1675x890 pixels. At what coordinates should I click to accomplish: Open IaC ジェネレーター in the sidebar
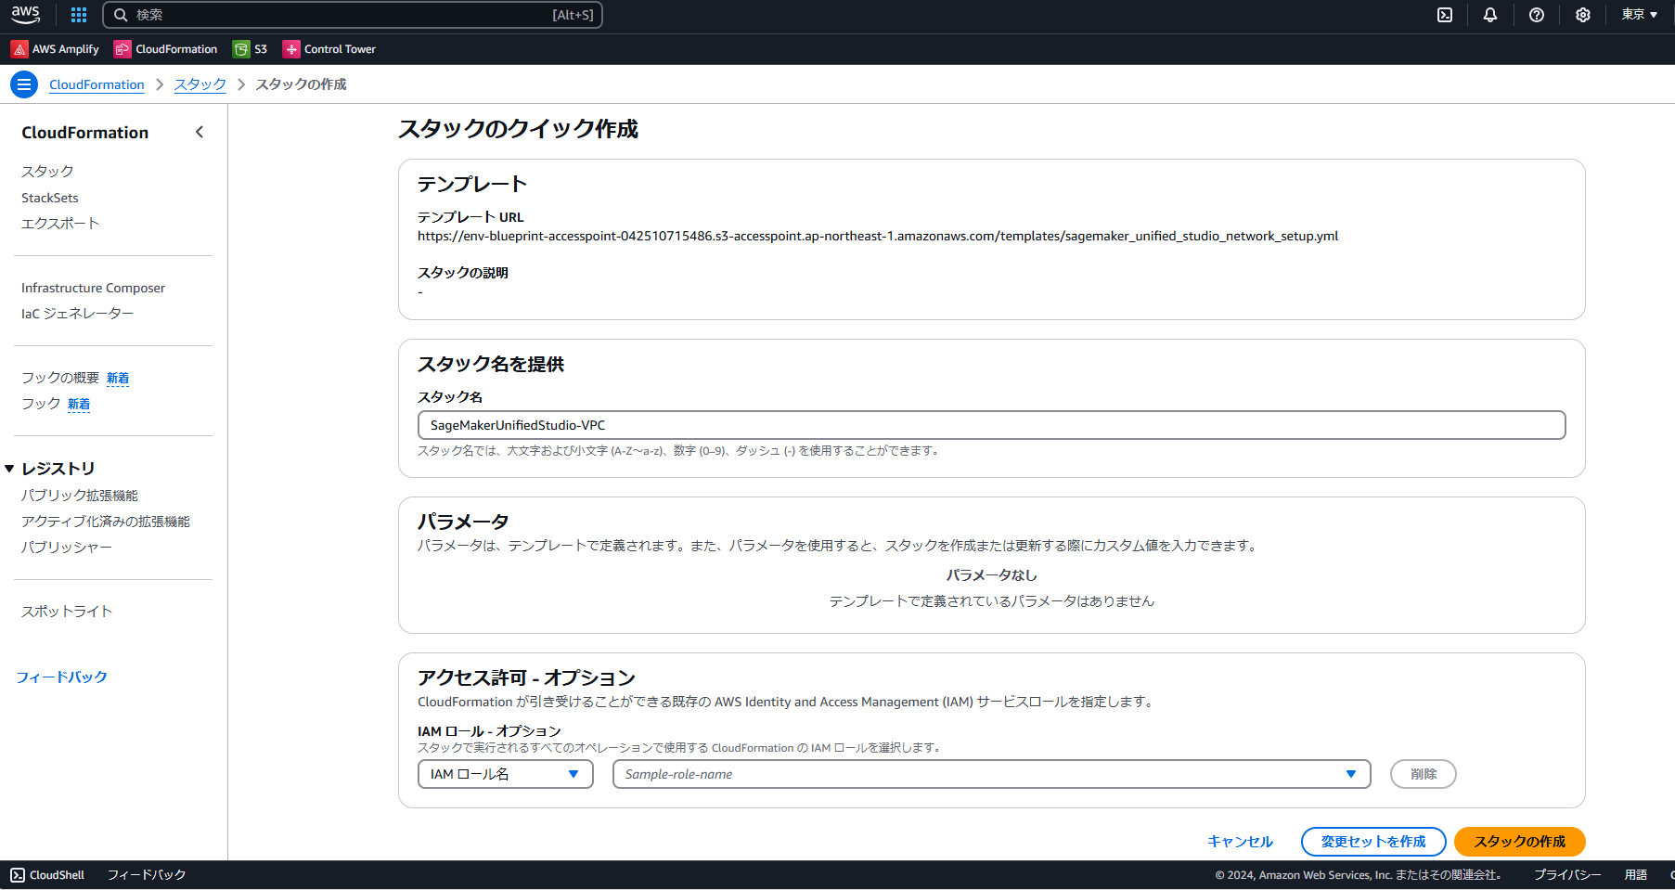(x=78, y=314)
